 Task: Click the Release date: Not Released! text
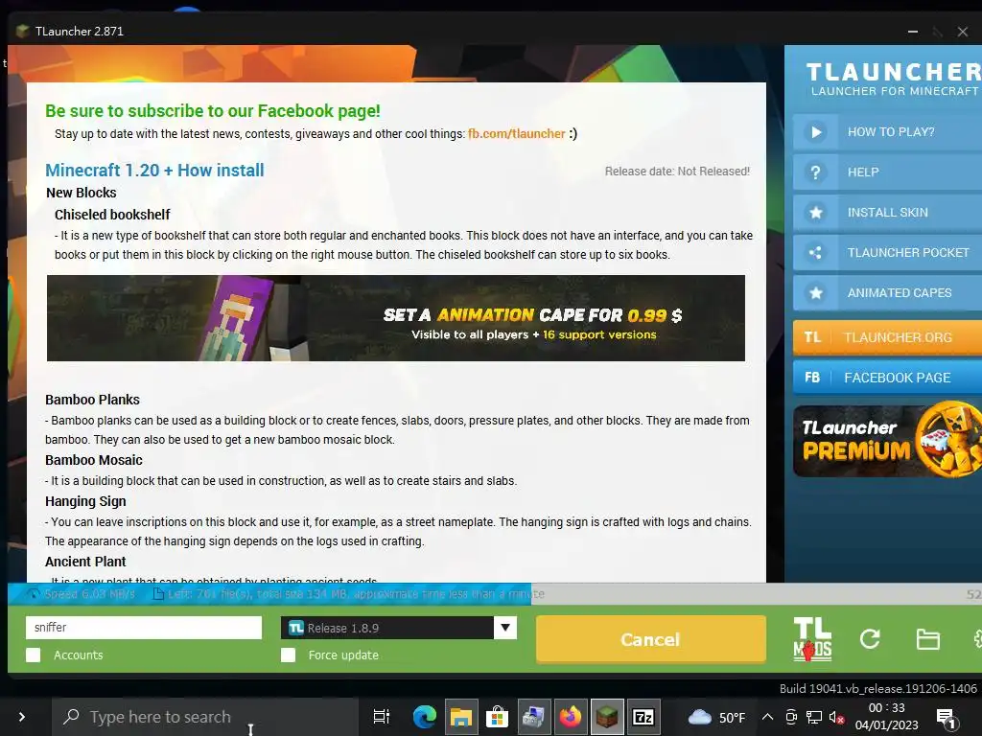[x=677, y=172]
